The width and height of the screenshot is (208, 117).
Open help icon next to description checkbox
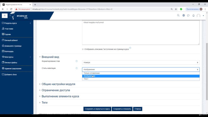tap(130, 48)
